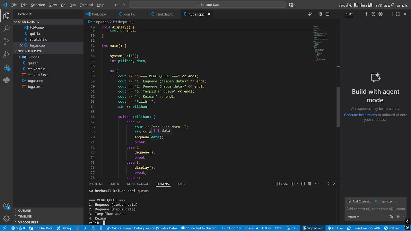Click the editor vertical scrollbar thumb
This screenshot has height=231, width=411.
[338, 107]
